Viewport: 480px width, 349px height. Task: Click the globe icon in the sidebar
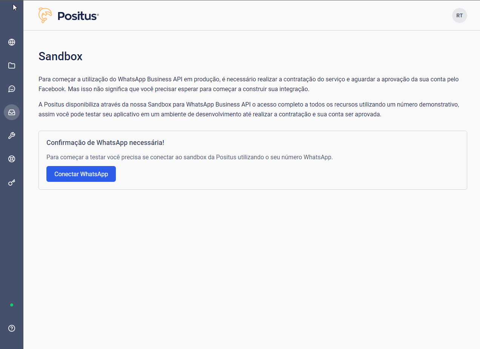(x=12, y=42)
